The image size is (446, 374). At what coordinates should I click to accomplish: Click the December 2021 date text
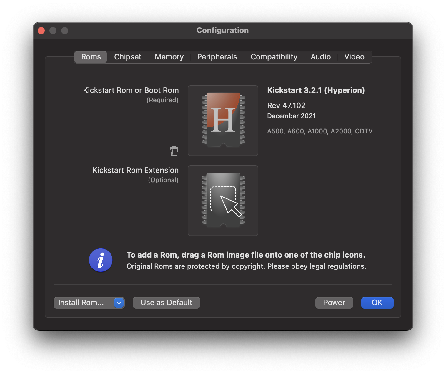pos(291,116)
